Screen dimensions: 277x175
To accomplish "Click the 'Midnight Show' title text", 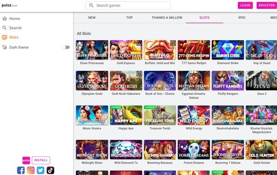I will (x=92, y=163).
